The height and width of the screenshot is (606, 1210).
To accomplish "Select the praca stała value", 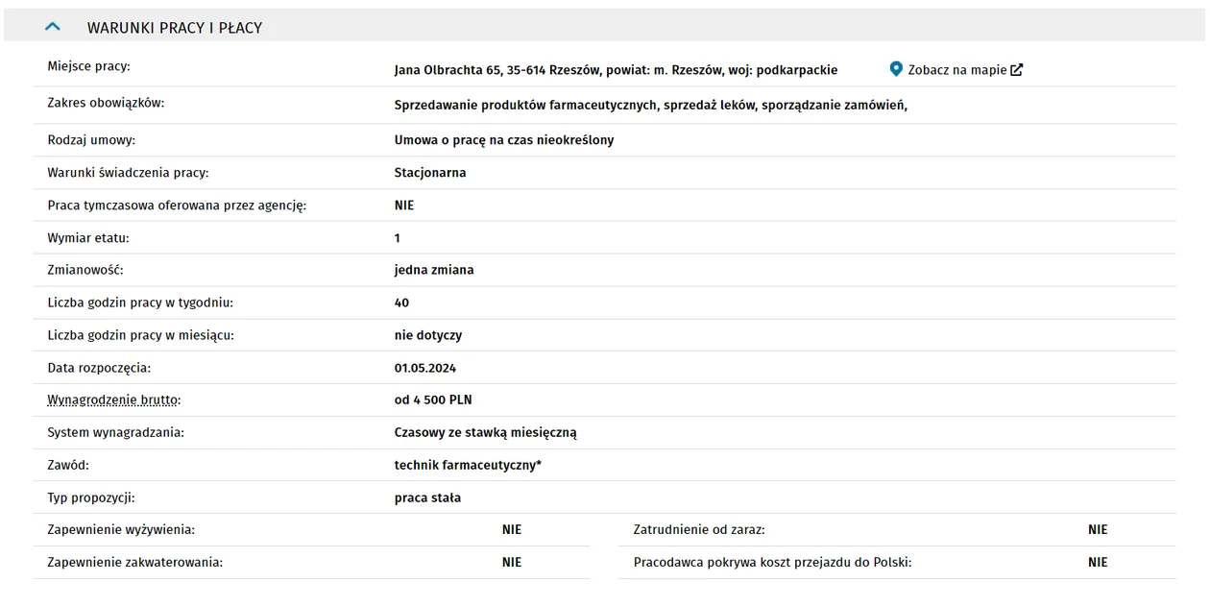I will coord(427,497).
